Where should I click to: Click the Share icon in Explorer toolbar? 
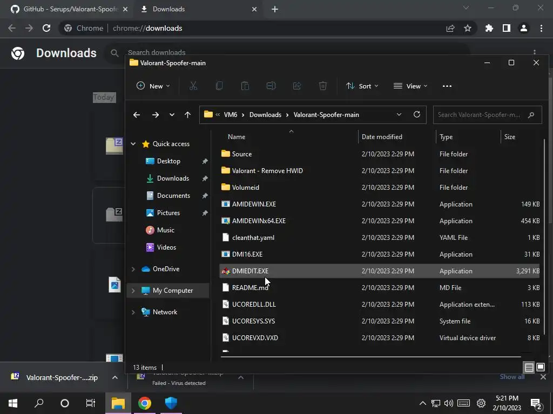click(x=297, y=86)
